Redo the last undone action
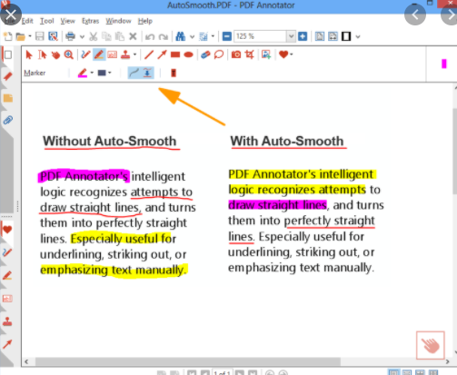Viewport: 457px width, 375px height. tap(164, 37)
